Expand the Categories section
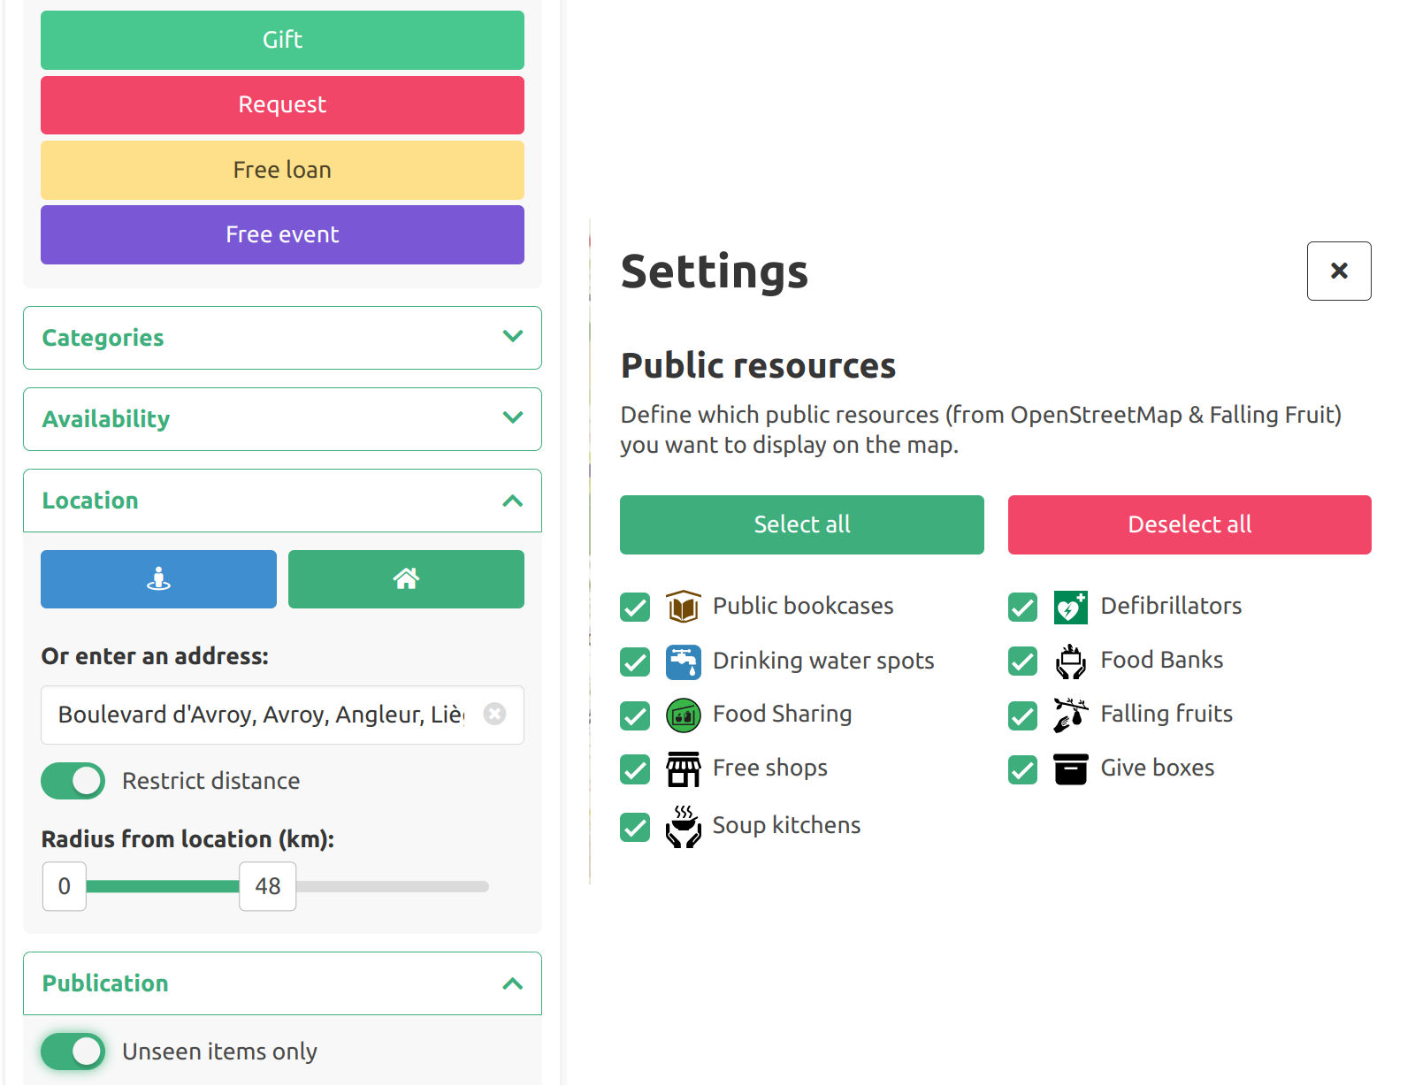The image size is (1415, 1086). (282, 338)
